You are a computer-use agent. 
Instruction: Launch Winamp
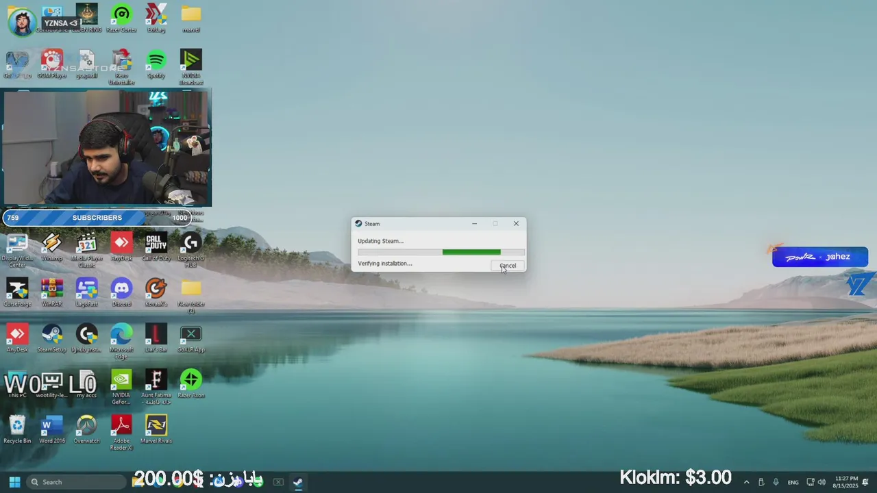pyautogui.click(x=52, y=246)
